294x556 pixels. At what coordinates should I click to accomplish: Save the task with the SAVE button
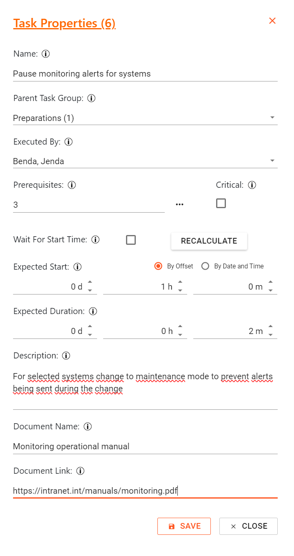point(184,526)
